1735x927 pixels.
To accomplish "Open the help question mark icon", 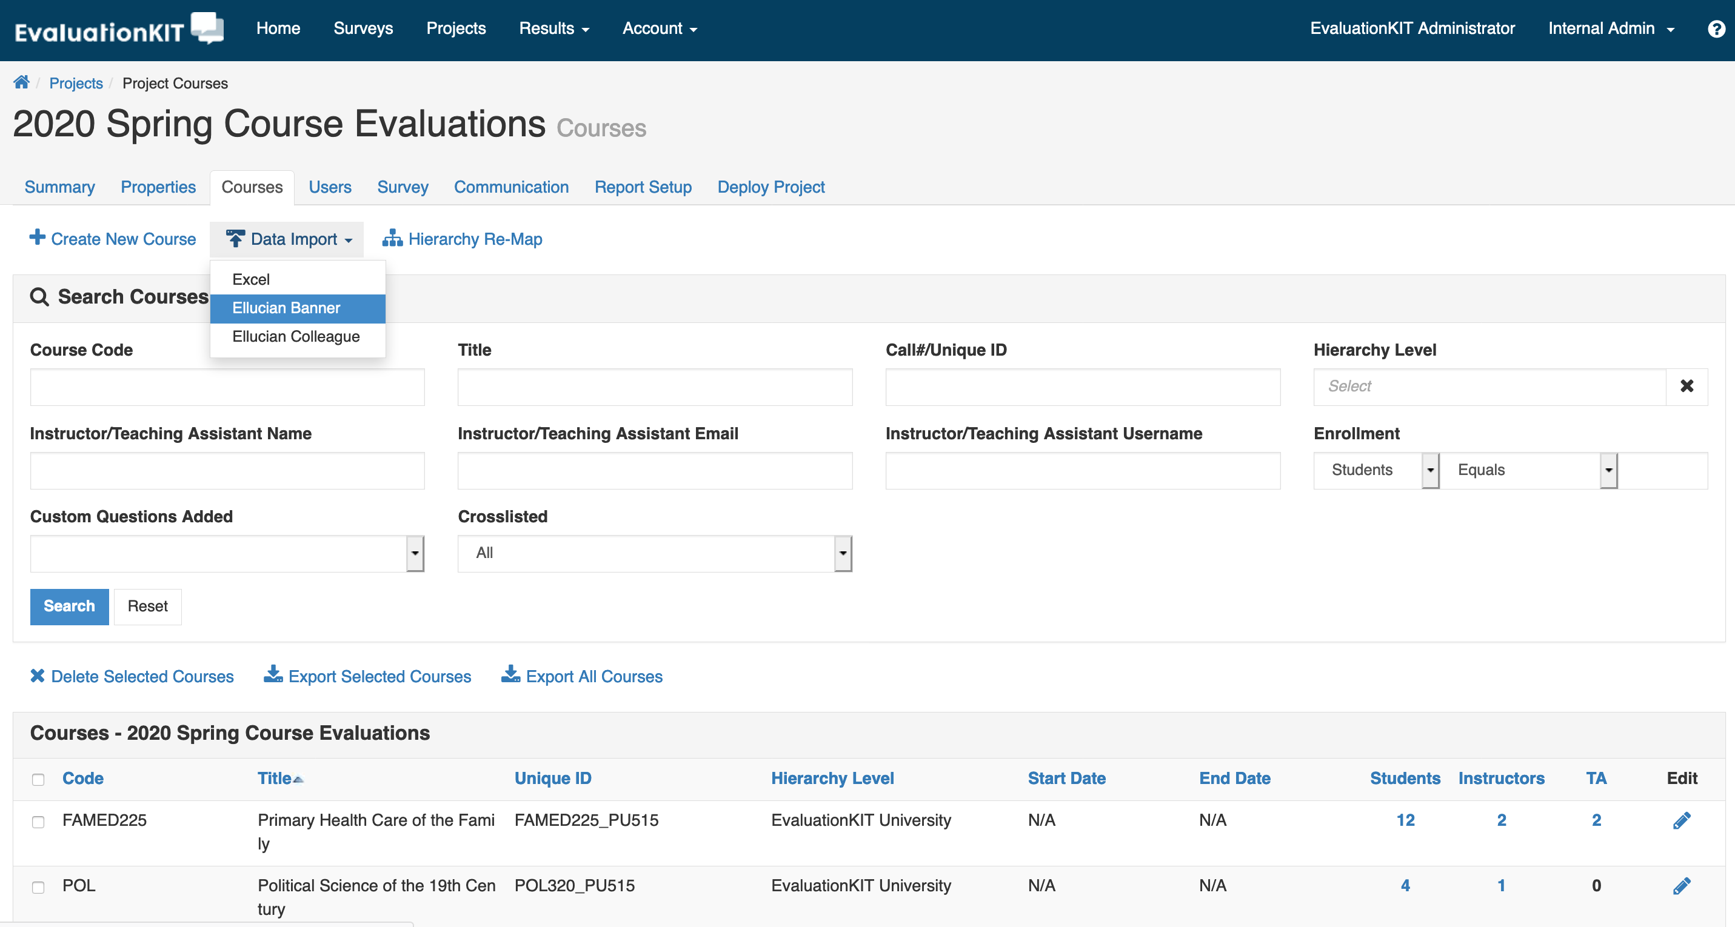I will (1716, 29).
